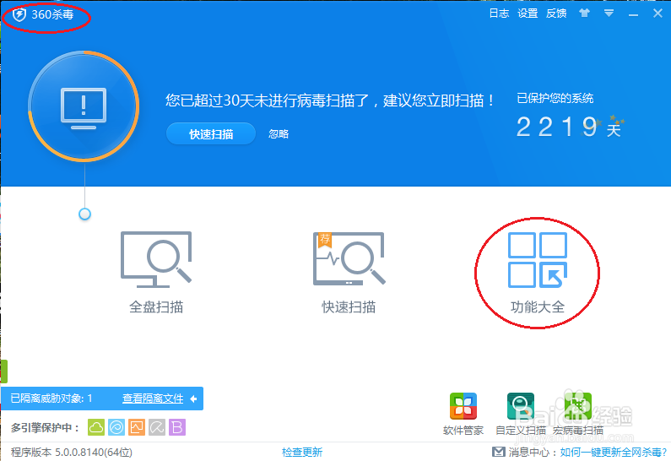Open 设置 settings
Viewport: 671px width, 461px height.
click(528, 14)
